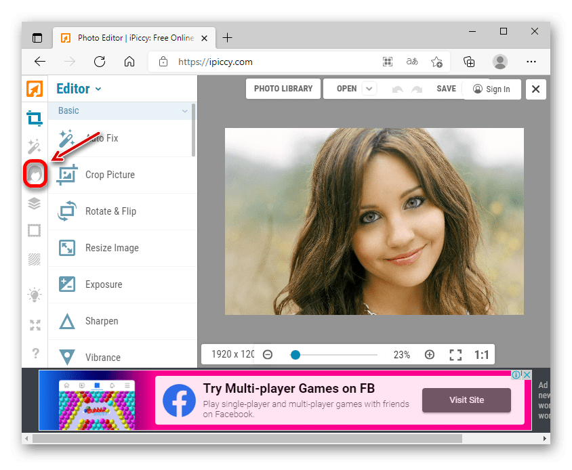
Task: Open browser Collections icon
Action: (x=469, y=62)
